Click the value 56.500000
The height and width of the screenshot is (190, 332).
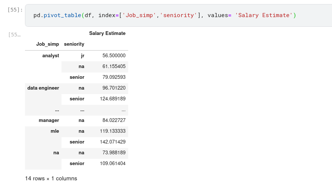[x=114, y=56]
